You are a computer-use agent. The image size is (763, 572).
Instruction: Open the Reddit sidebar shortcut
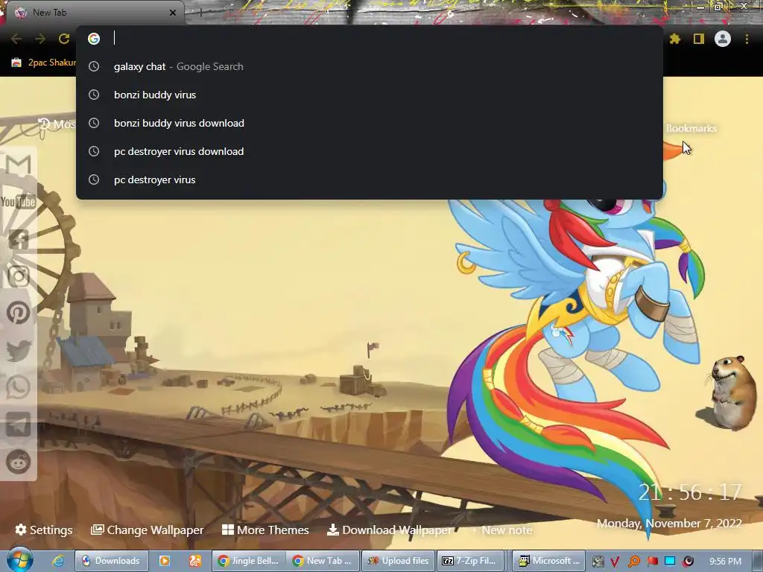point(19,462)
